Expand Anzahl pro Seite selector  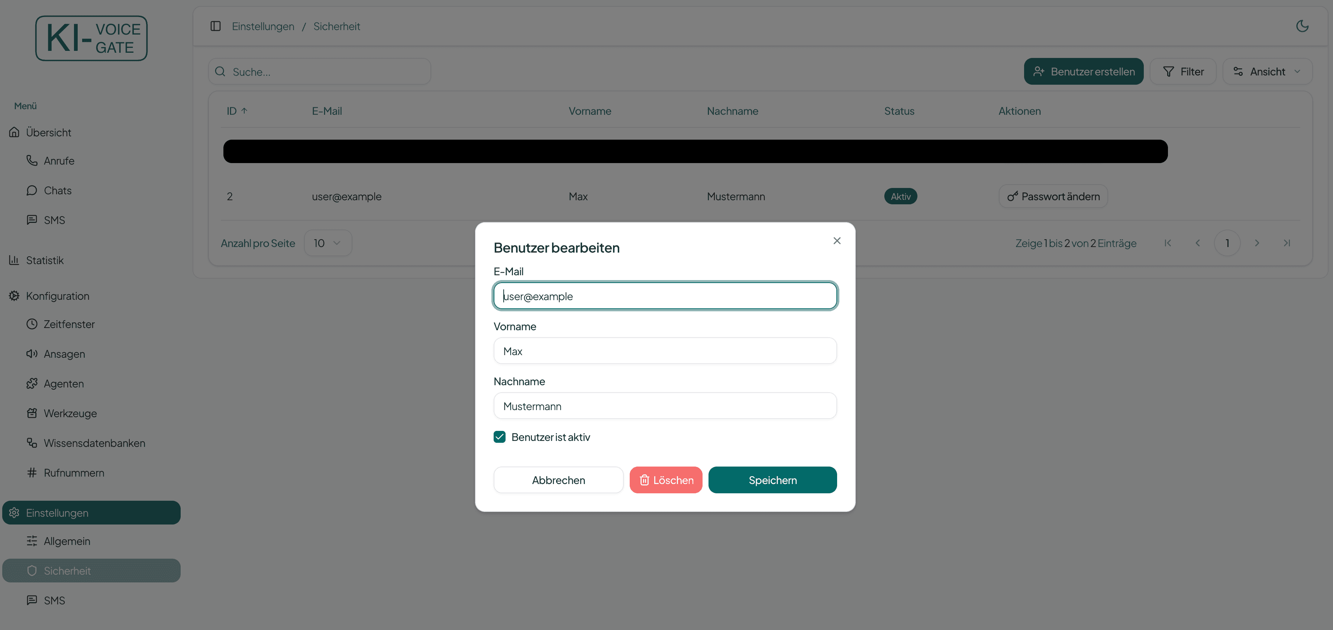pos(327,243)
